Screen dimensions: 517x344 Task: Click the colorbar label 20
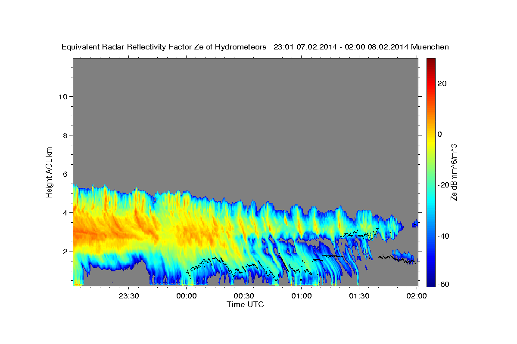tap(442, 83)
